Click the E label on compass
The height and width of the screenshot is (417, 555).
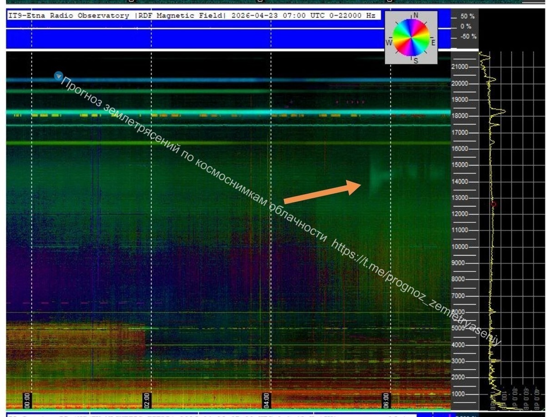433,43
